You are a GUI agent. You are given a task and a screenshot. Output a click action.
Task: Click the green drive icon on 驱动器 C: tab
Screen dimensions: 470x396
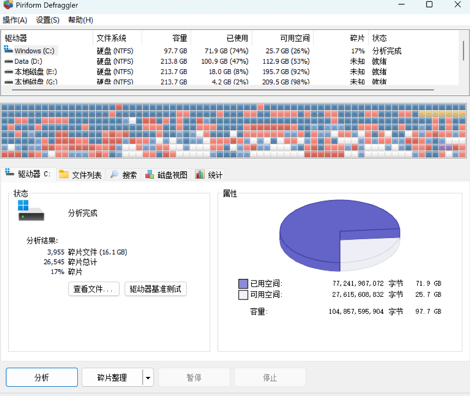9,173
